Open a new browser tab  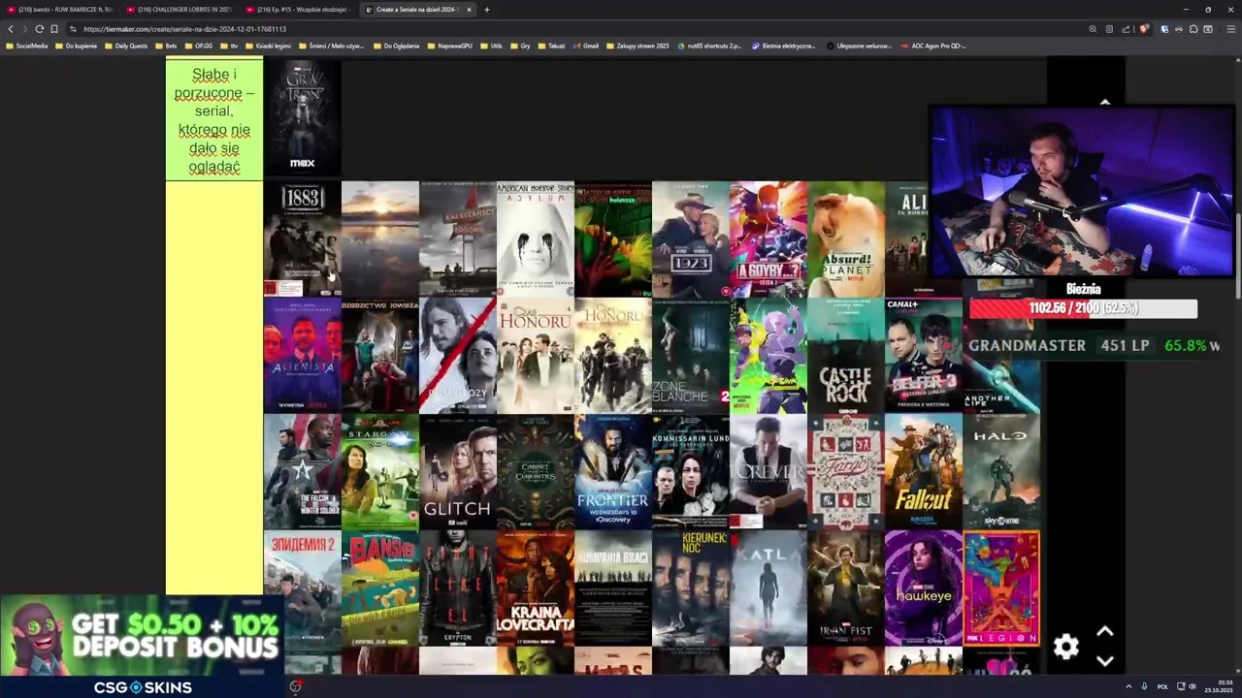(x=487, y=10)
